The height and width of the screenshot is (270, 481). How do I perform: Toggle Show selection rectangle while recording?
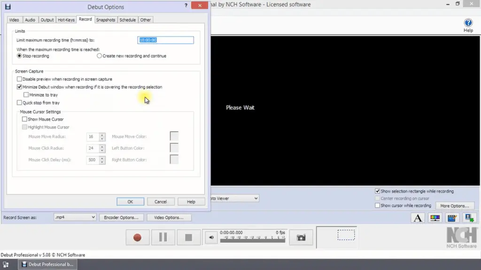(378, 191)
